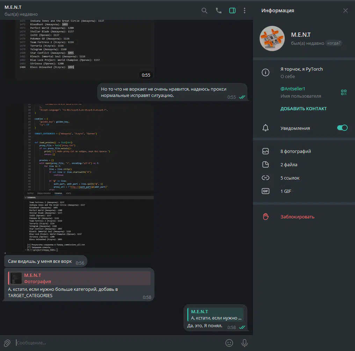Toggle the info side panel icon
The height and width of the screenshot is (351, 355).
tap(232, 10)
